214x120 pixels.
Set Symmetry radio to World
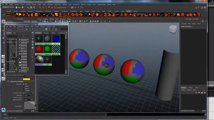coord(24,86)
